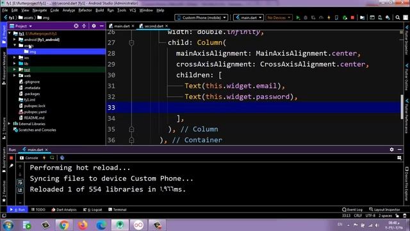Open Custom Phone (mobile) device dropdown

[x=201, y=17]
